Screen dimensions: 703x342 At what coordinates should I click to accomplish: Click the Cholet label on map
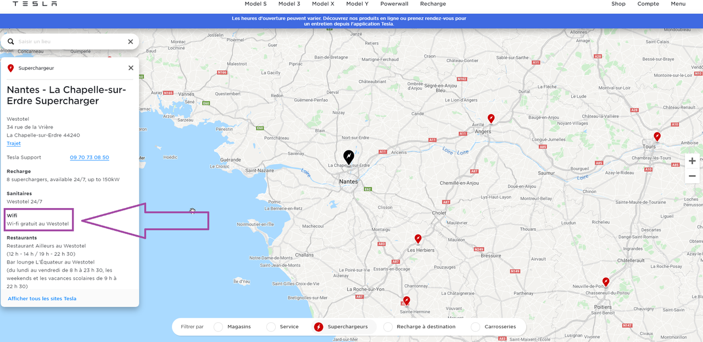(x=439, y=212)
